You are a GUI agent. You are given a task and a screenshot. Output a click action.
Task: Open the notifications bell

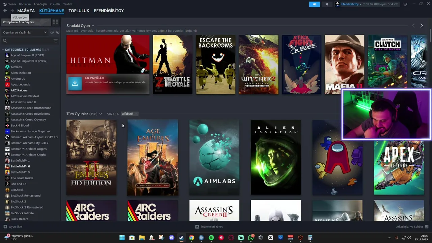click(327, 4)
